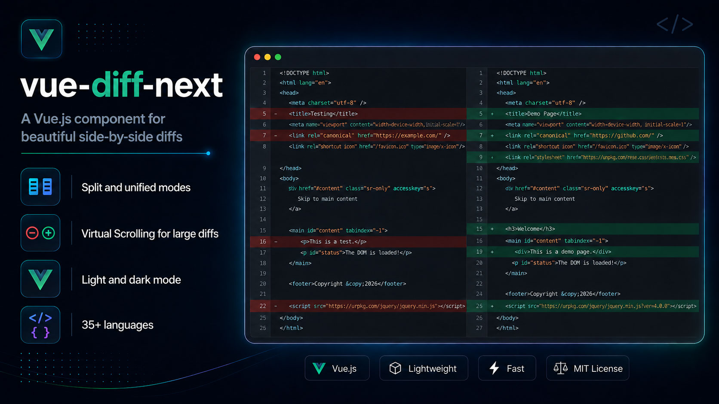
Task: Click added '<h3>Welcome</h3>' line
Action: [583, 229]
